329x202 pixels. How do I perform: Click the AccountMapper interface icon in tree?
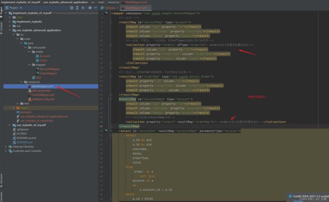37,69
